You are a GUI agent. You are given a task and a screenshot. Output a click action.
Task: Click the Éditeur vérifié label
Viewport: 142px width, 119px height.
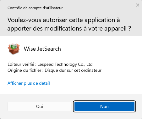coord(21,64)
